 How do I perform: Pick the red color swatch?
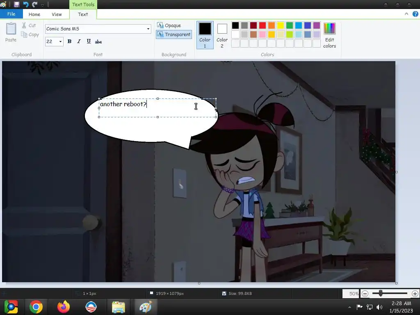pos(262,25)
